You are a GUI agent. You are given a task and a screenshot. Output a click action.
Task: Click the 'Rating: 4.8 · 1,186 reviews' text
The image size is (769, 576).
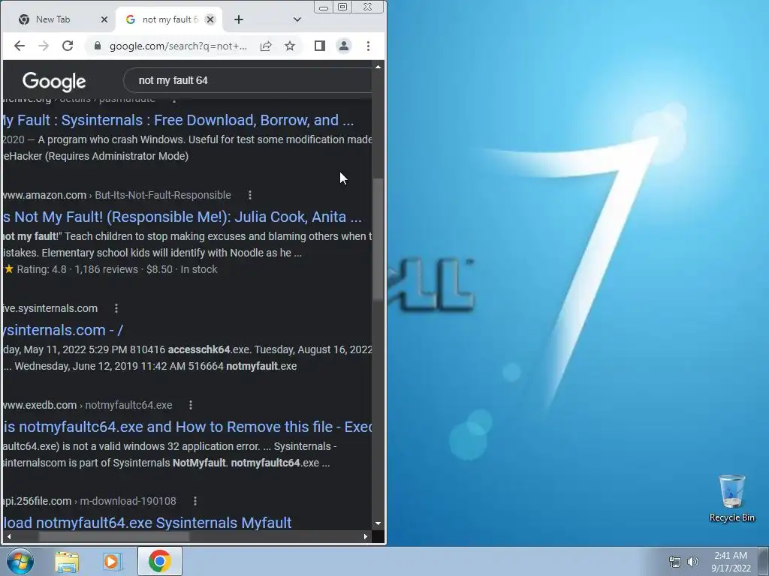(77, 269)
